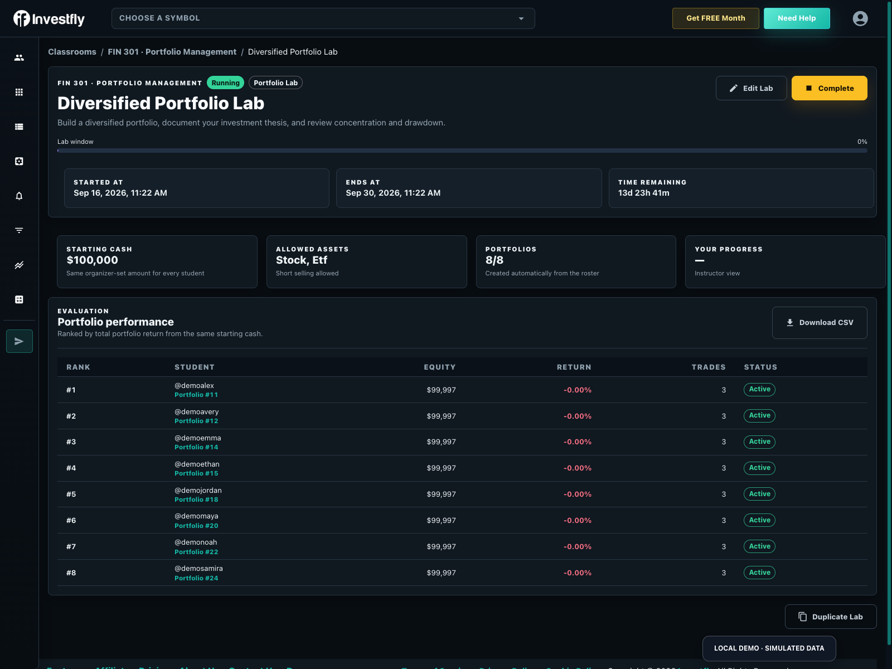Click the stop square icon on Complete
The width and height of the screenshot is (892, 669).
(x=809, y=88)
